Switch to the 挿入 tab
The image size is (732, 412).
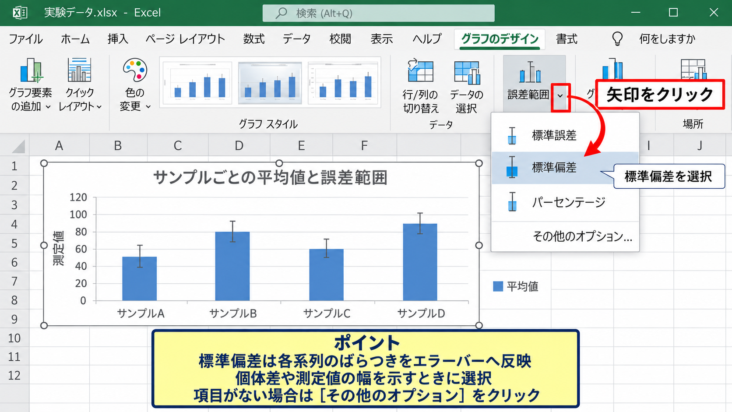click(x=118, y=39)
